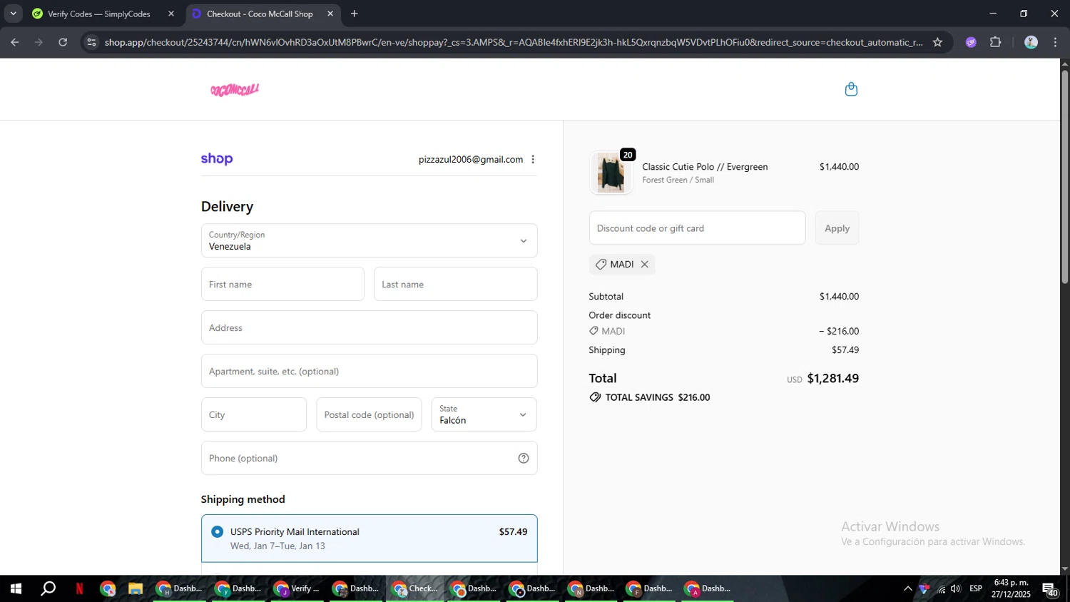Open the Windows notification center
The width and height of the screenshot is (1070, 602).
(x=1050, y=589)
